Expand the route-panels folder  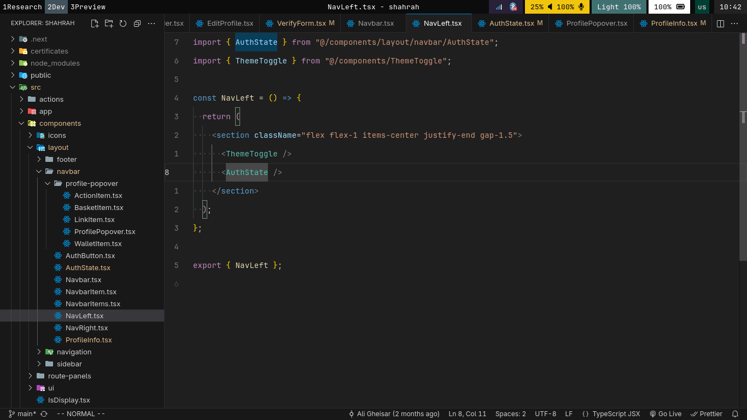pos(69,376)
